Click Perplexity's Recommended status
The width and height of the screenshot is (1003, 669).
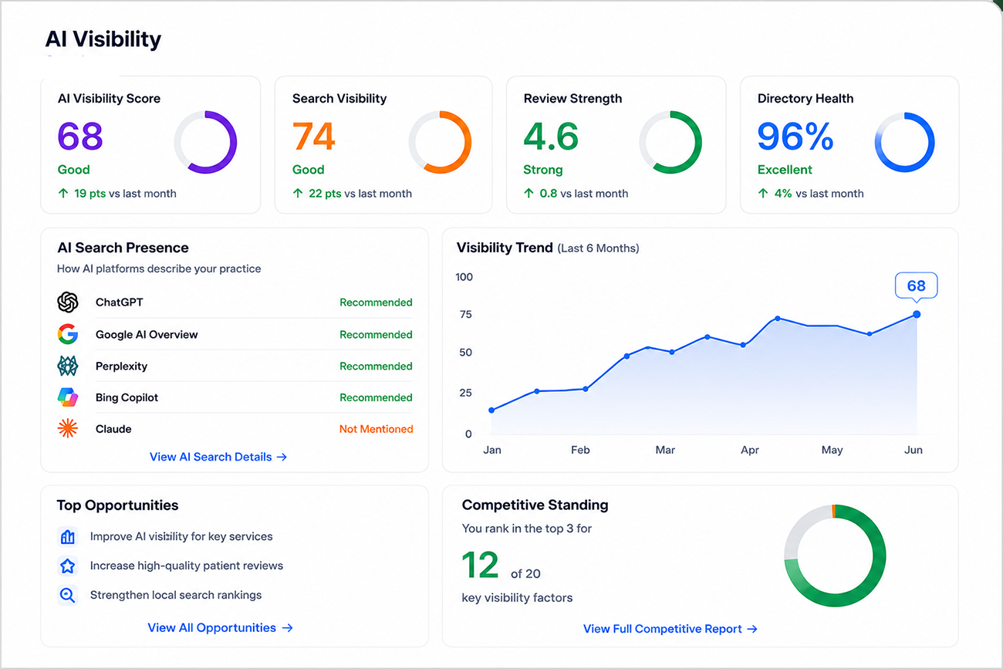click(x=377, y=367)
